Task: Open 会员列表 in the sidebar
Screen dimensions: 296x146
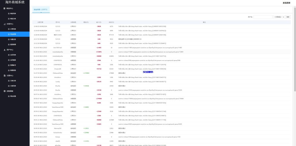Action: [x=13, y=55]
